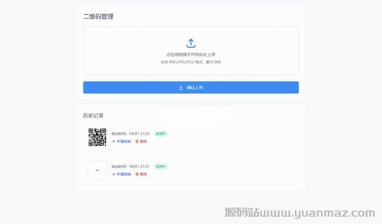
Task: Delete the 21:01 record via 删除
Action: tap(143, 174)
